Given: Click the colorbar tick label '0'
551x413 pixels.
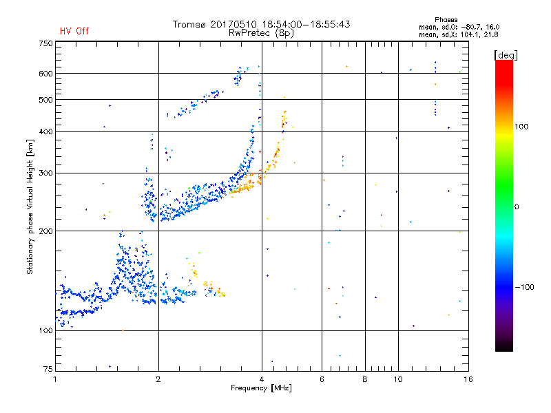Looking at the screenshot, I should pos(517,207).
